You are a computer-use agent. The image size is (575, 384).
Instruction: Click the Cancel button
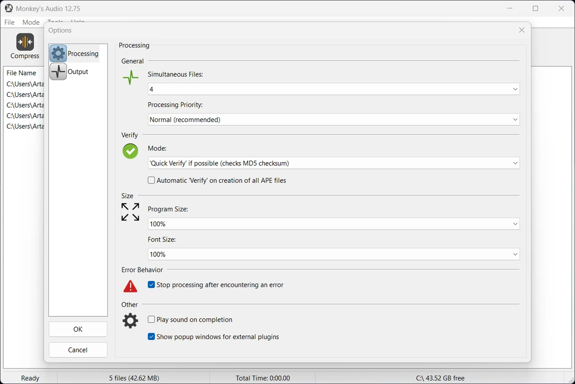(78, 350)
